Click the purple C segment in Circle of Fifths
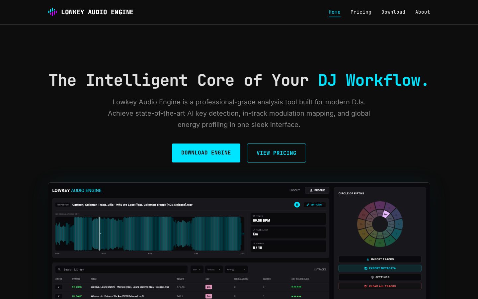Image resolution: width=478 pixels, height=299 pixels. (x=380, y=205)
